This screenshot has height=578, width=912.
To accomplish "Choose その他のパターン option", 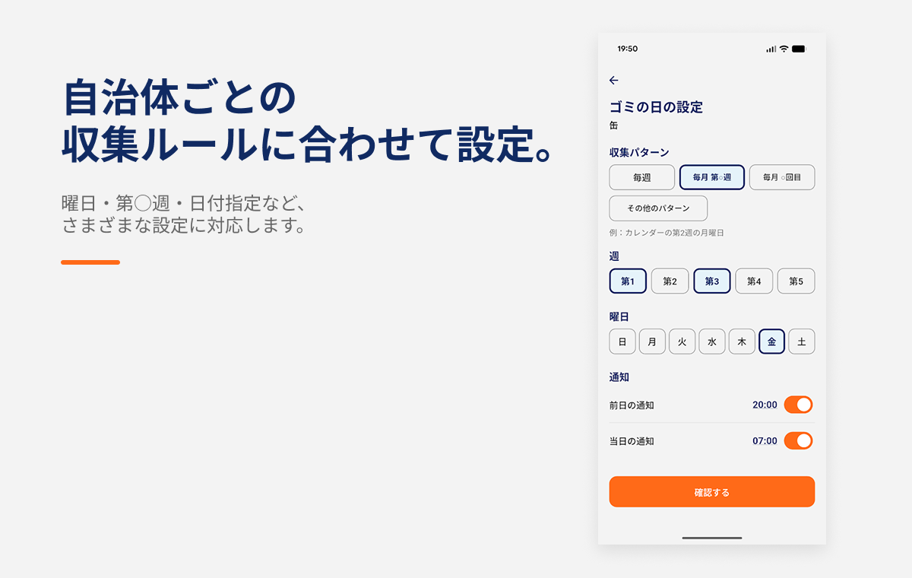I will coord(659,208).
